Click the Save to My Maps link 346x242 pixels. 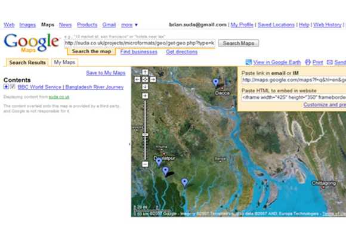coord(106,73)
